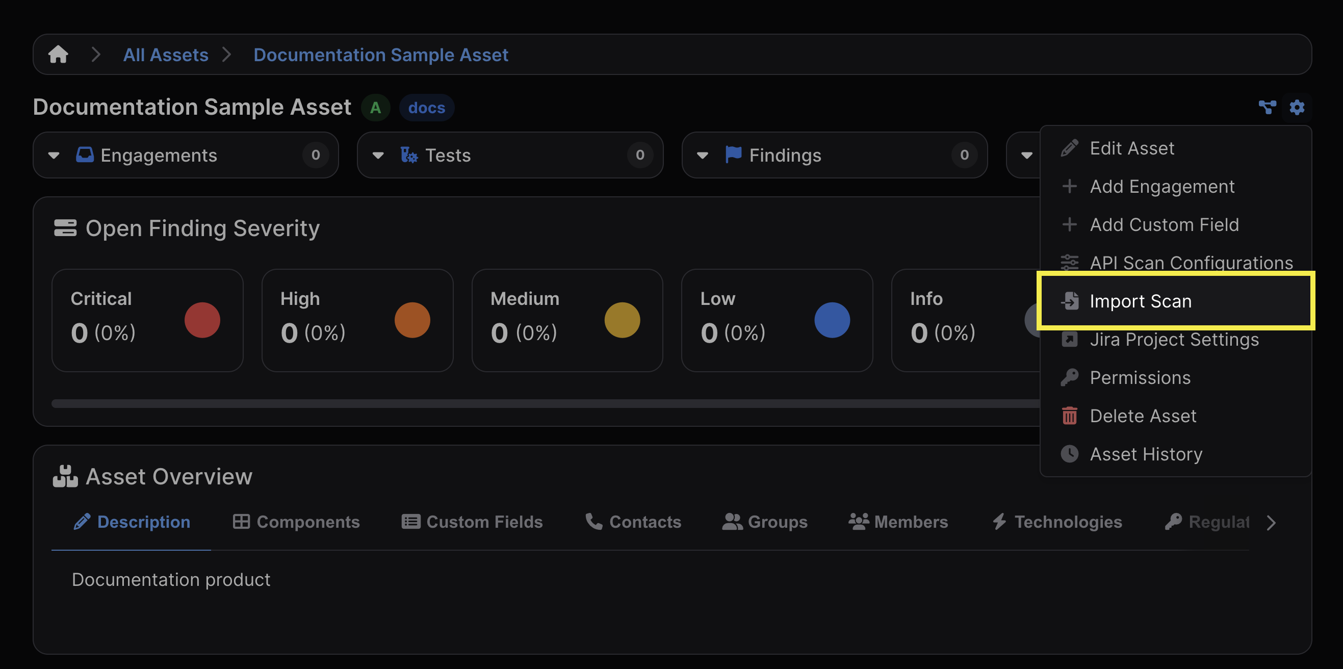
Task: Click the home breadcrumb icon
Action: click(58, 54)
